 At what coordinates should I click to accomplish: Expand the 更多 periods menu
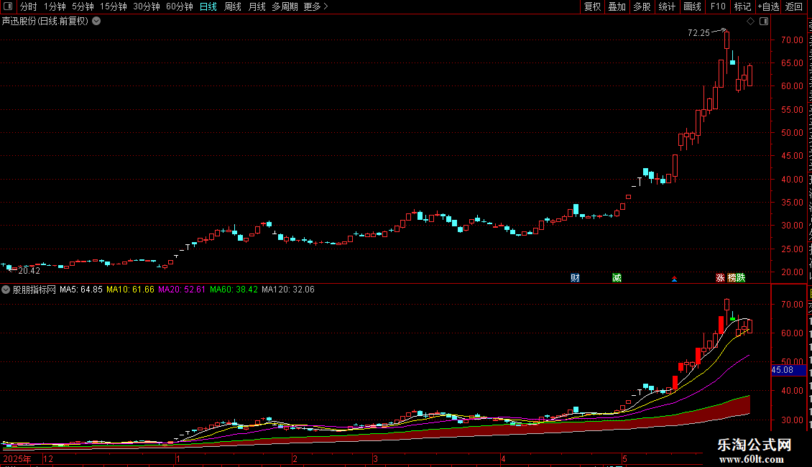(x=315, y=6)
